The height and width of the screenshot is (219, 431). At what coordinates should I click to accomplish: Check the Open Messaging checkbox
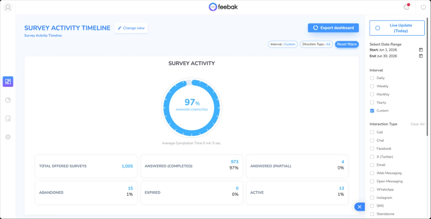pos(372,181)
